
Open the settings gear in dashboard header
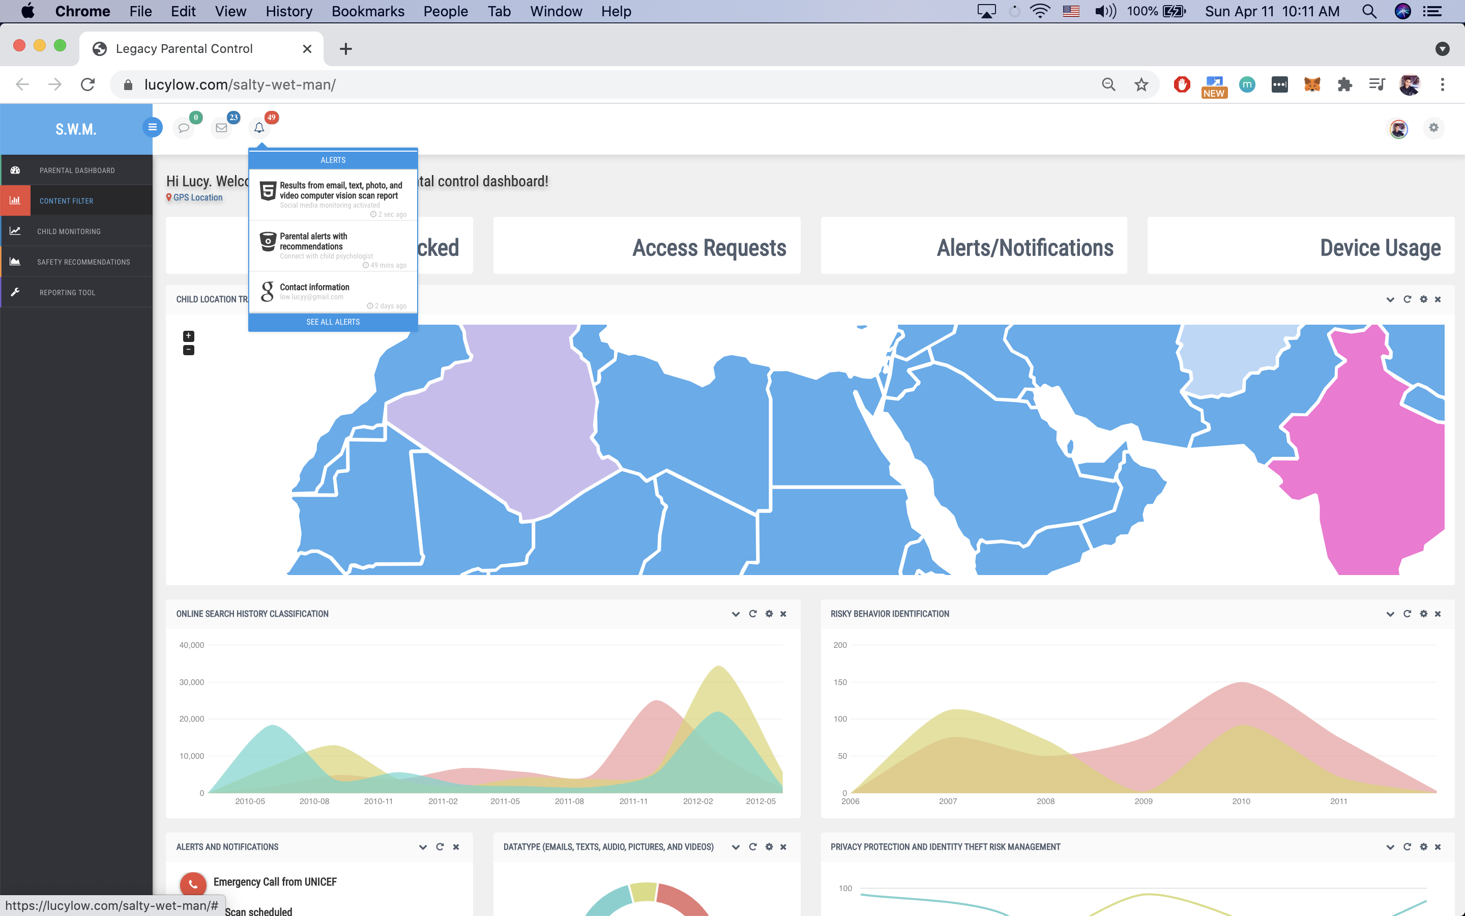(1433, 128)
